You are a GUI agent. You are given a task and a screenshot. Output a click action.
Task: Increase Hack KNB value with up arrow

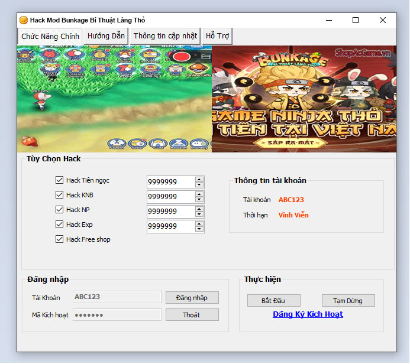point(199,194)
